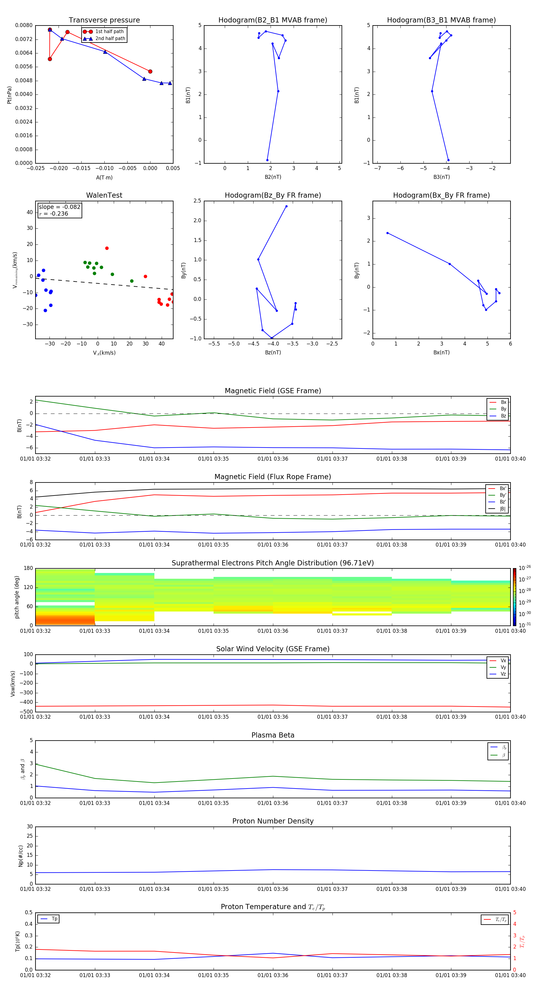Click the 'Proton Number Density' title

tap(273, 821)
